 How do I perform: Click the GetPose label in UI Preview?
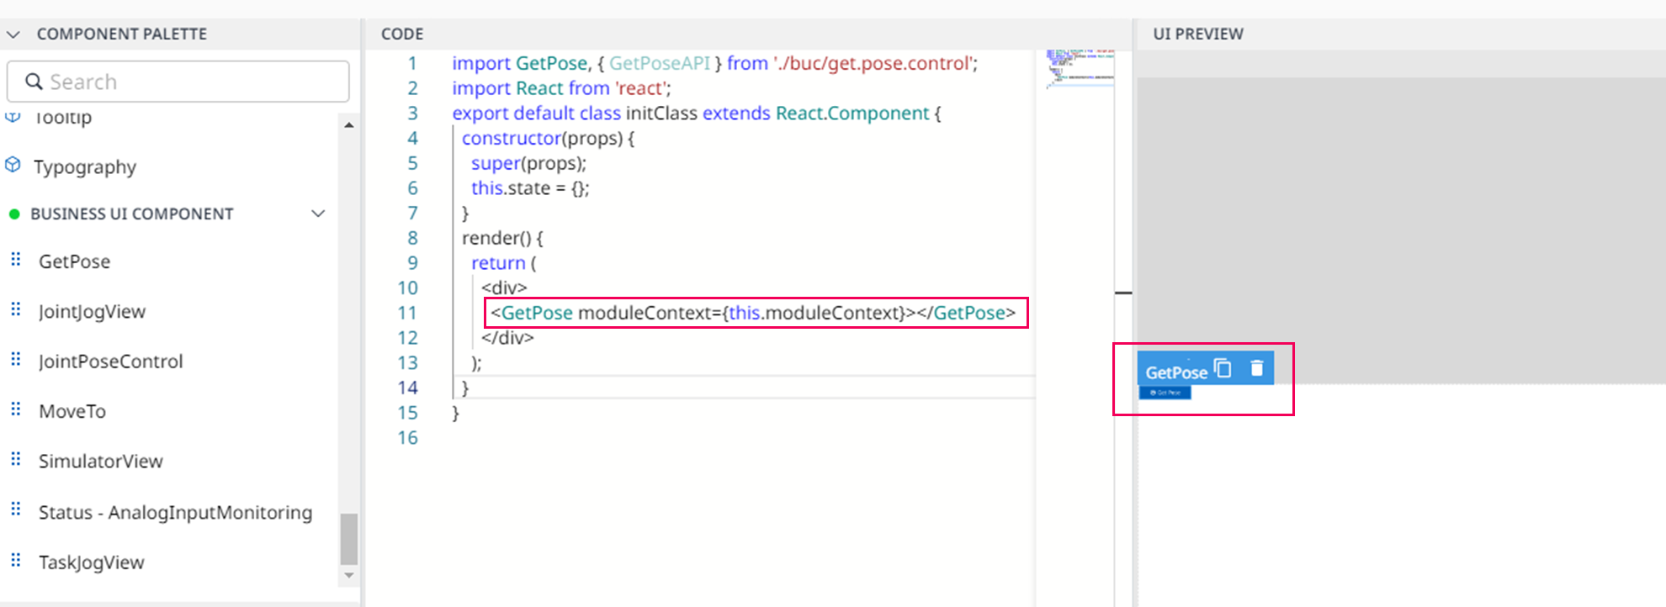point(1176,372)
